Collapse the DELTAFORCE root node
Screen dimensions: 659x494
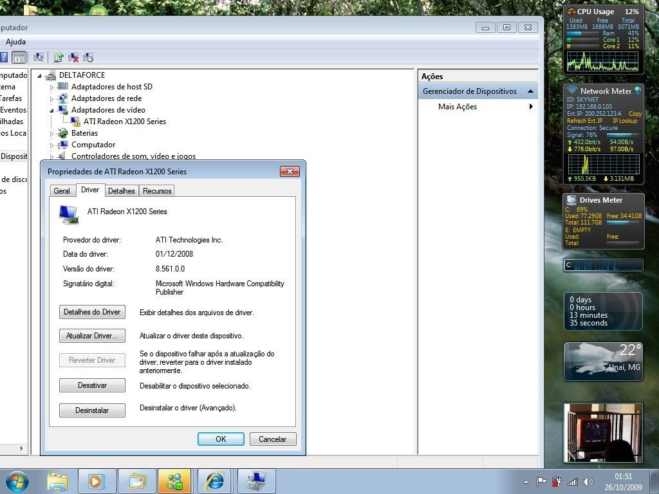pyautogui.click(x=39, y=76)
